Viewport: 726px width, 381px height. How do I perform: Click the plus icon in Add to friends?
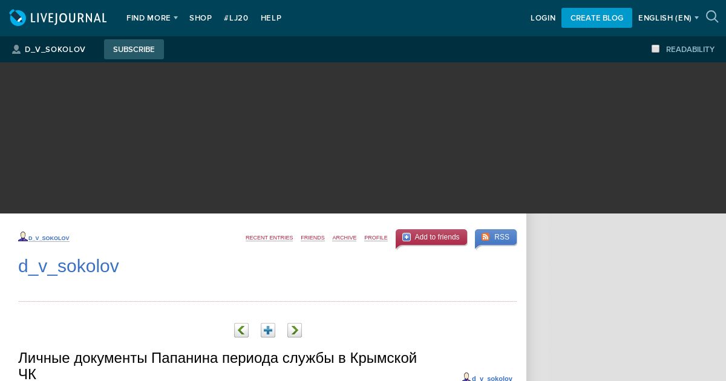point(407,237)
